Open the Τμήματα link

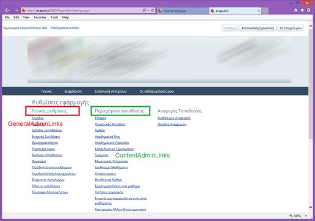[101, 155]
